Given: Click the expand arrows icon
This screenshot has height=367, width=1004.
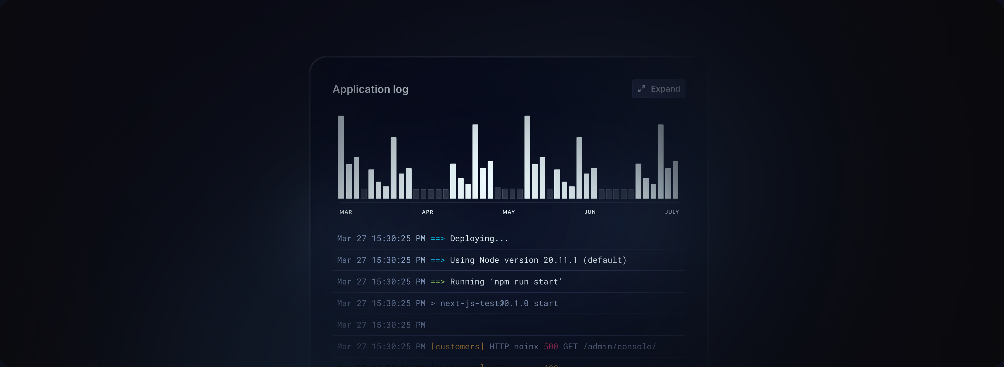Looking at the screenshot, I should coord(641,89).
